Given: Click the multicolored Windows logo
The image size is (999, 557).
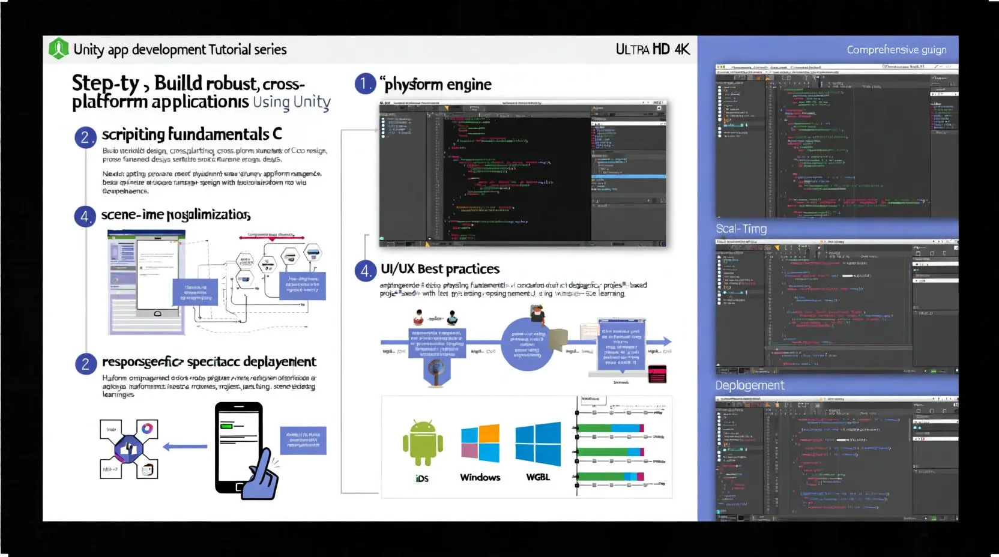Looking at the screenshot, I should (x=480, y=444).
